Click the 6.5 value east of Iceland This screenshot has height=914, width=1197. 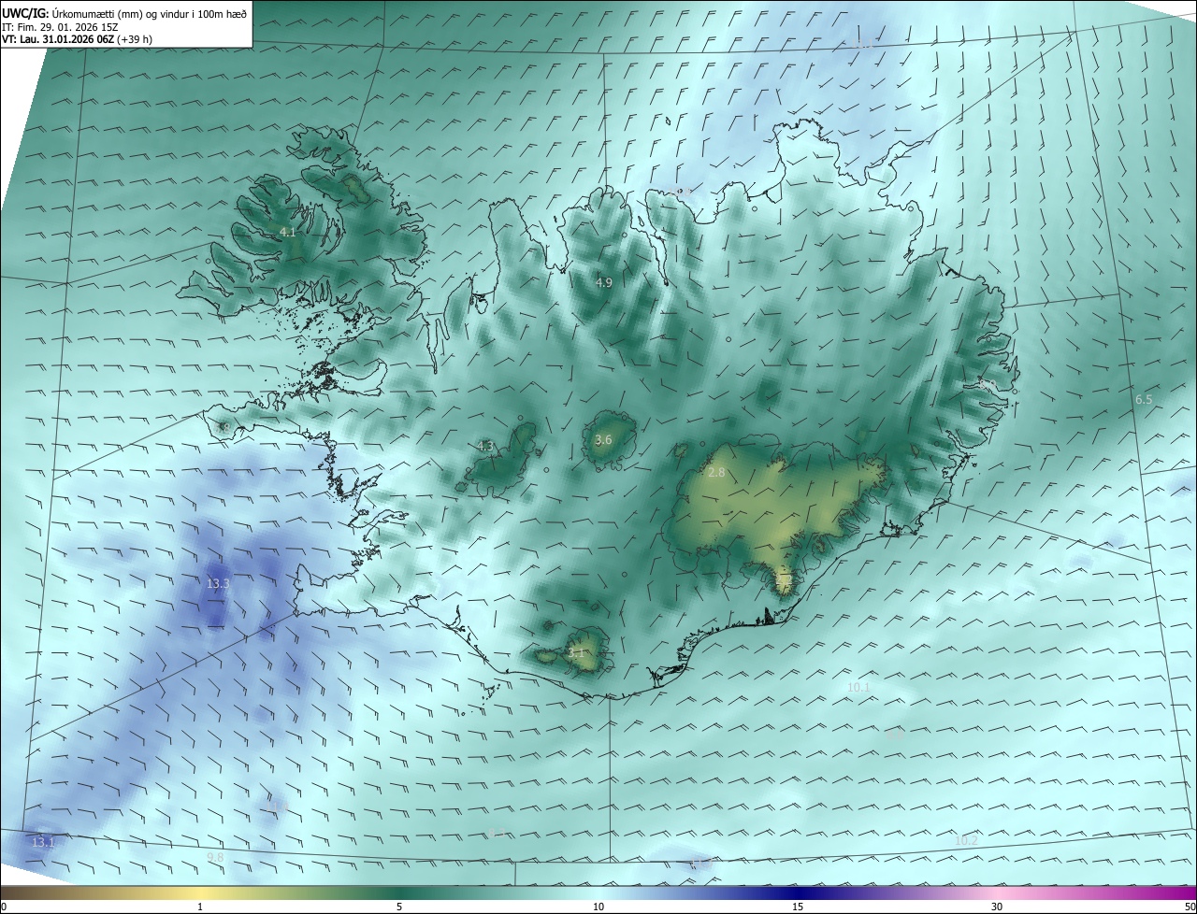[1144, 399]
